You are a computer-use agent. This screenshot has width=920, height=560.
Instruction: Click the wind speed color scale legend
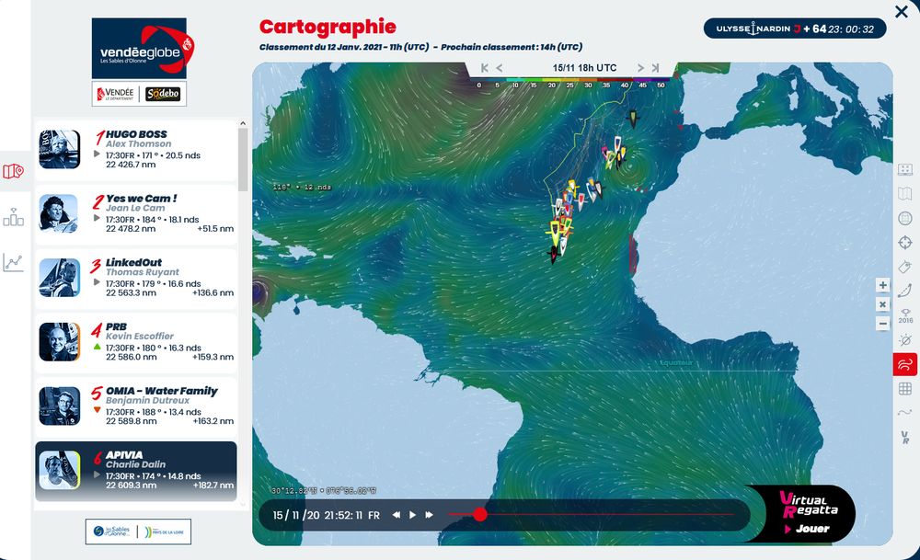coord(571,83)
